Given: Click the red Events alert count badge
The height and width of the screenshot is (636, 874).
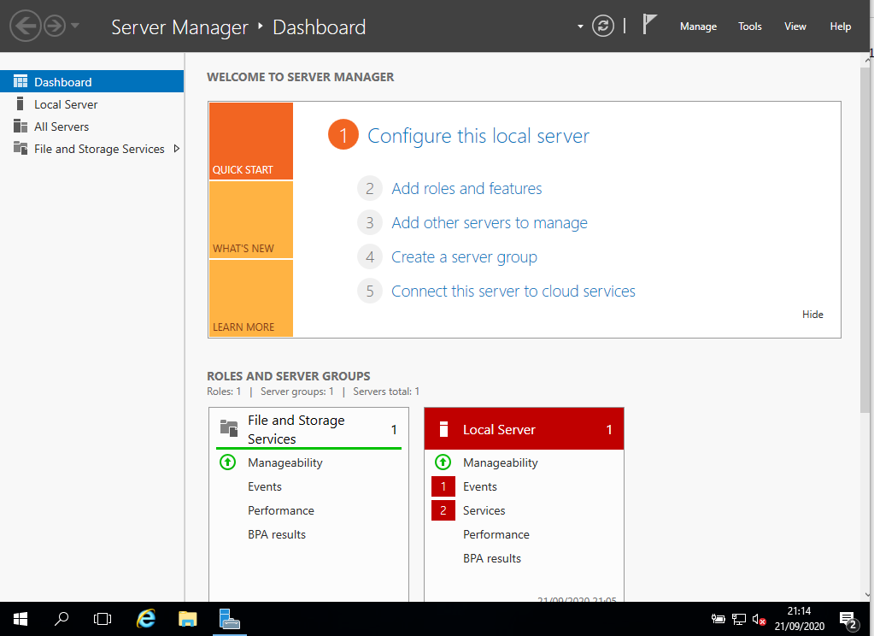Looking at the screenshot, I should [443, 486].
